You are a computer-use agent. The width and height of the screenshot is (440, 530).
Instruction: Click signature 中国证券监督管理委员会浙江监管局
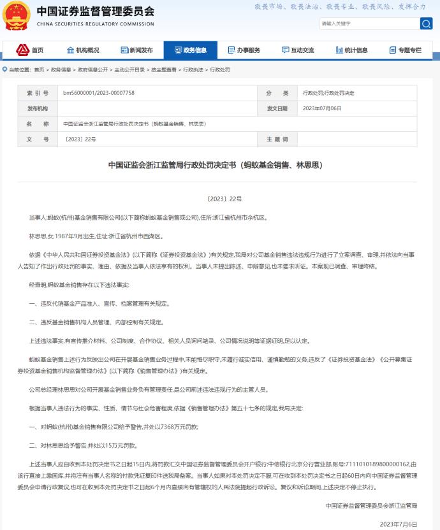point(371,506)
